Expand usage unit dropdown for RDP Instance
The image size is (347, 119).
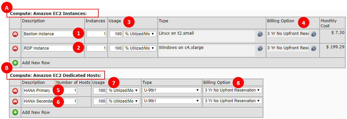tap(140, 48)
